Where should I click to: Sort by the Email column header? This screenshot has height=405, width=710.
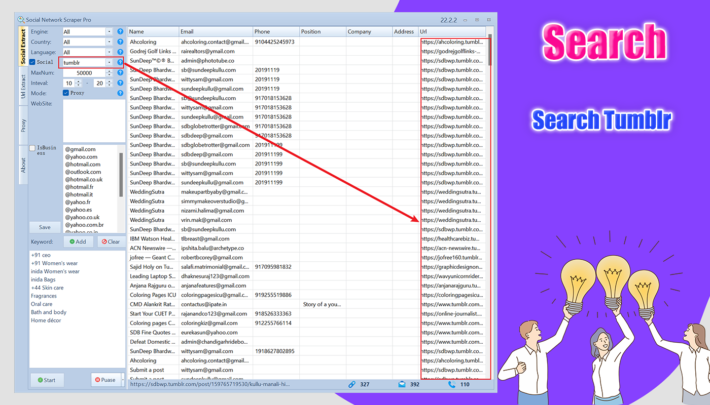216,31
